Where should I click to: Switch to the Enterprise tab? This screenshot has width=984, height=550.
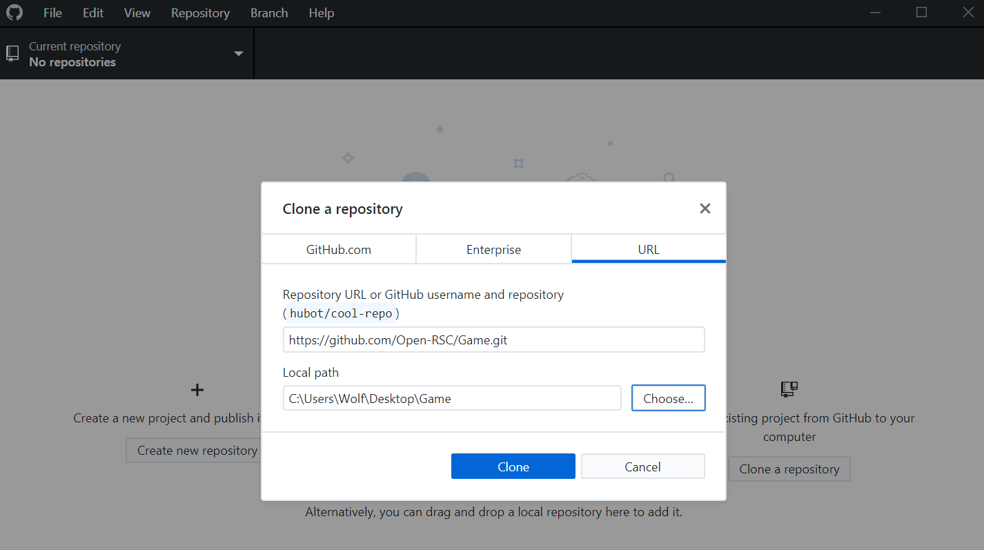click(494, 249)
